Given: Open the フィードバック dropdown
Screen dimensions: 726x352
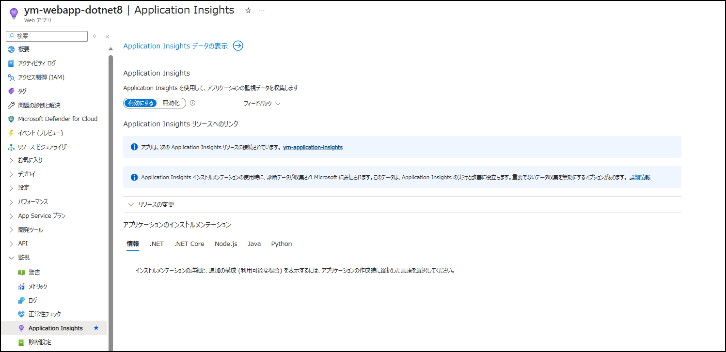Looking at the screenshot, I should 262,104.
